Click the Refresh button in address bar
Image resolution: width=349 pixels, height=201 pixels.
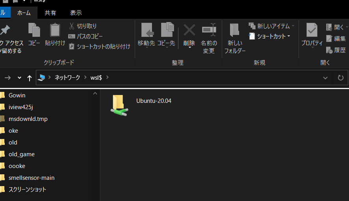click(x=340, y=78)
